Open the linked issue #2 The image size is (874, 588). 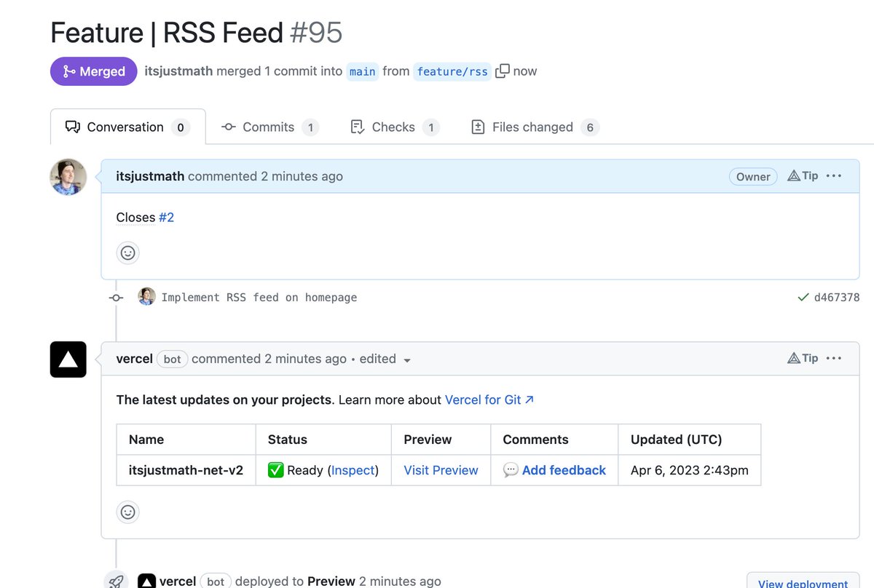pos(167,218)
